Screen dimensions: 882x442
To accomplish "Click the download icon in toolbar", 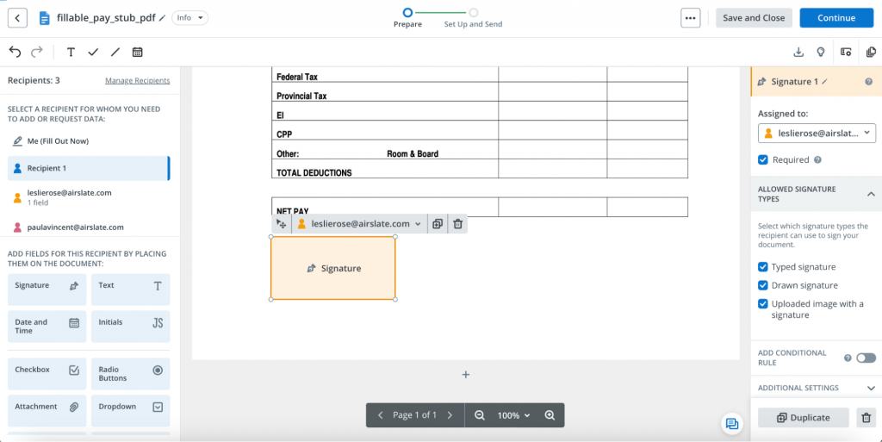I will point(798,52).
